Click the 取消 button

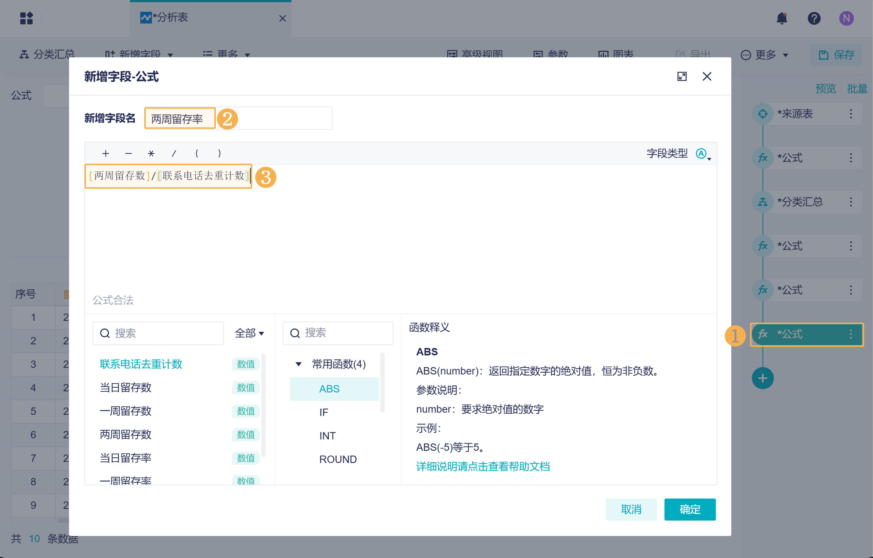(x=631, y=509)
